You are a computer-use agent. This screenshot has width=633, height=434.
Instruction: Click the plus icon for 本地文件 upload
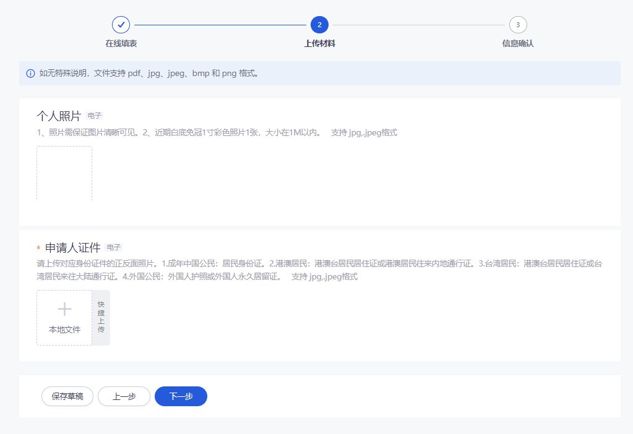click(x=64, y=309)
